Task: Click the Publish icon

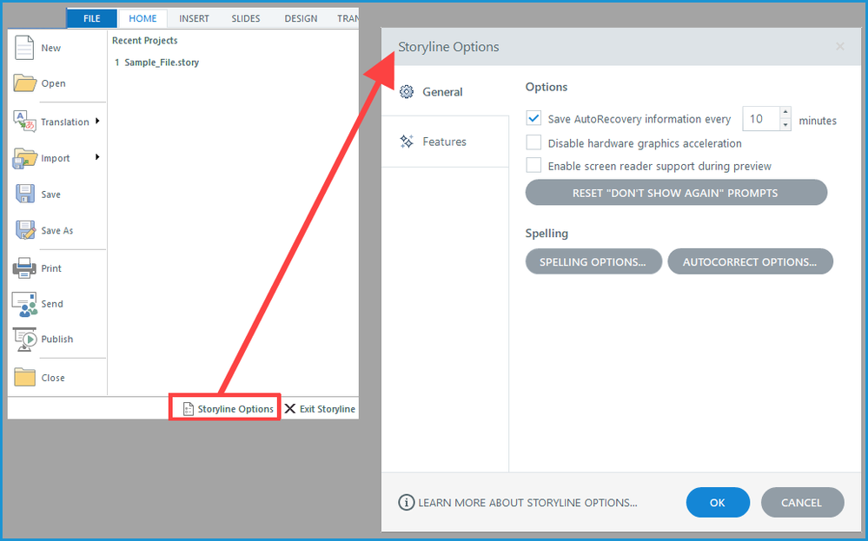Action: [x=24, y=339]
